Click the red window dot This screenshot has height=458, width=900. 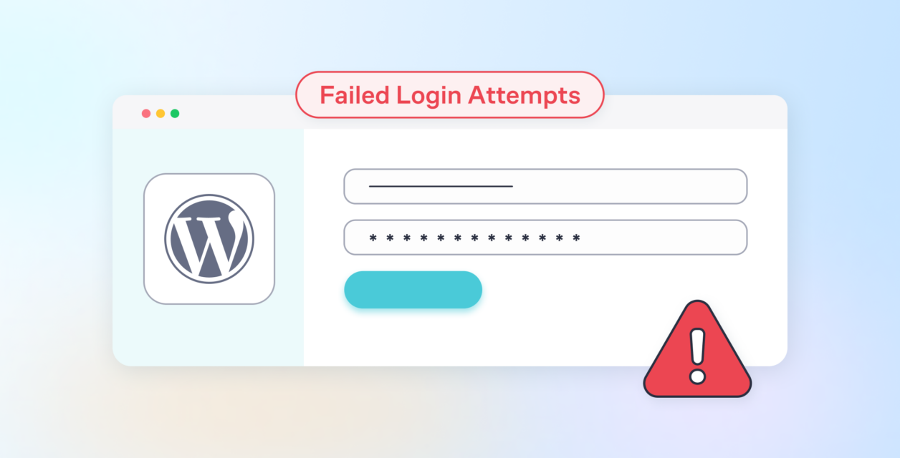click(146, 113)
